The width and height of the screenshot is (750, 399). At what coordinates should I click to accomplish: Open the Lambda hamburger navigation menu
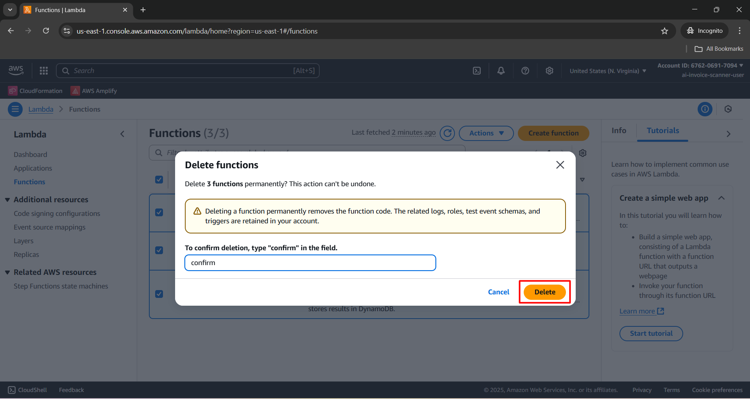coord(15,109)
